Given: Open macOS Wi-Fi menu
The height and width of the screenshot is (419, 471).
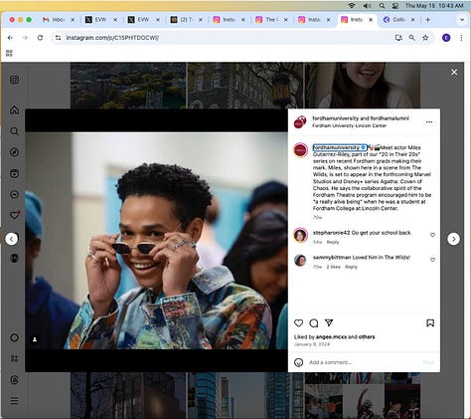Looking at the screenshot, I should click(352, 6).
